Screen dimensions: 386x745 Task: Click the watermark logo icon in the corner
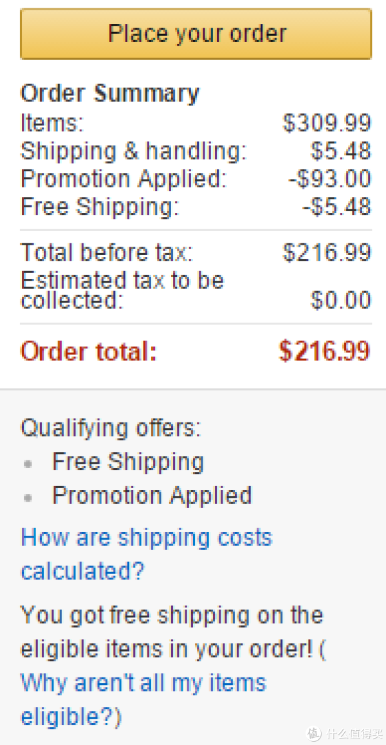315,733
